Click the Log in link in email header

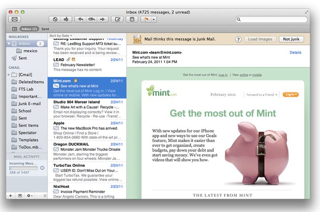[x=223, y=75]
